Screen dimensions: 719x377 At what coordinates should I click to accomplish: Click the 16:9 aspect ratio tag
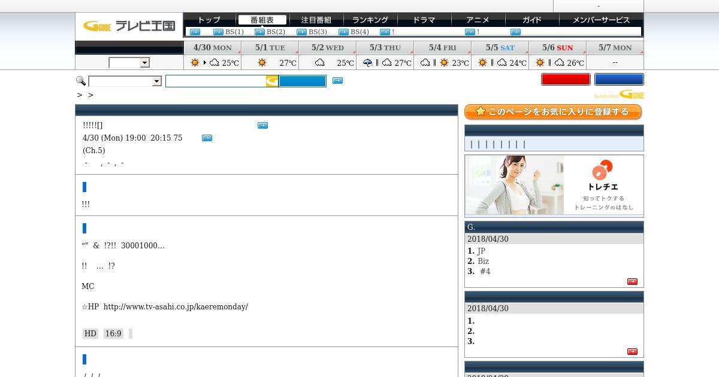click(113, 333)
